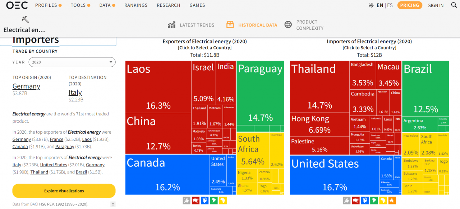Image resolution: width=460 pixels, height=209 pixels.
Task: Switch to the LATEST TRENDS tab
Action: click(191, 25)
